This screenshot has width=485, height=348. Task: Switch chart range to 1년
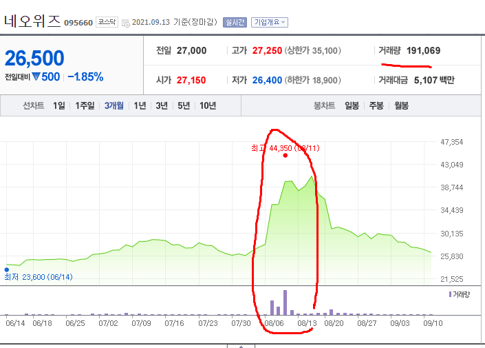140,105
